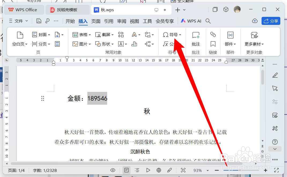The width and height of the screenshot is (287, 177).
Task: Toggle the outline view icon in status bar
Action: (x=137, y=170)
